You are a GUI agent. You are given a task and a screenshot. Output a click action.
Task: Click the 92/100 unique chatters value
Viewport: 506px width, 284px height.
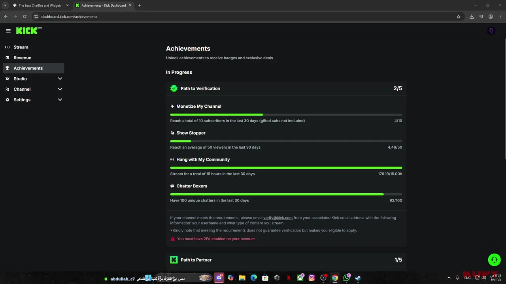396,200
